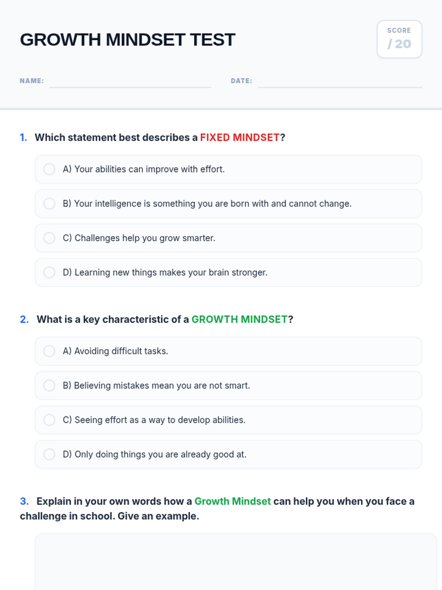Viewport: 442px width, 590px height.
Task: Select 'Avoiding difficult tasks' radio button
Action: tap(49, 351)
